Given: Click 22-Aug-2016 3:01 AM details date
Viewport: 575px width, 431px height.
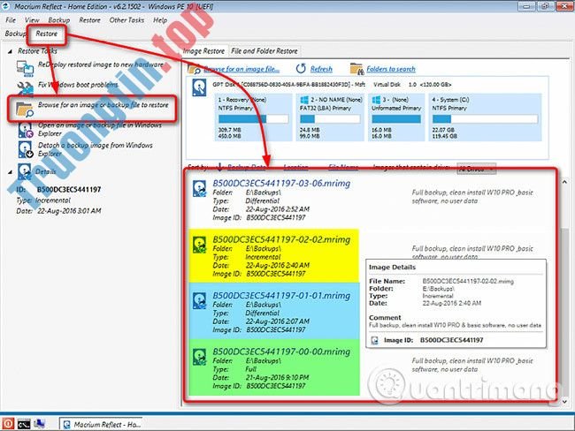Looking at the screenshot, I should click(69, 211).
